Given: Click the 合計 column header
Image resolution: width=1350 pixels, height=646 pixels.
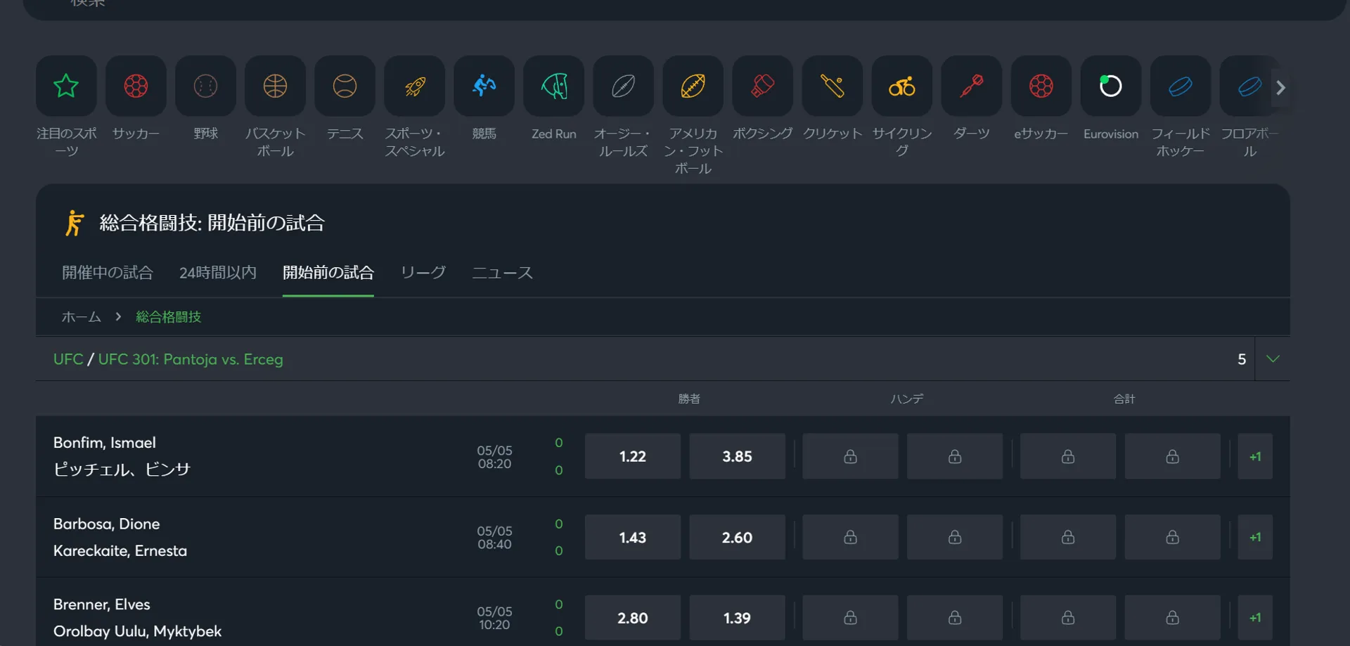Looking at the screenshot, I should [1124, 399].
